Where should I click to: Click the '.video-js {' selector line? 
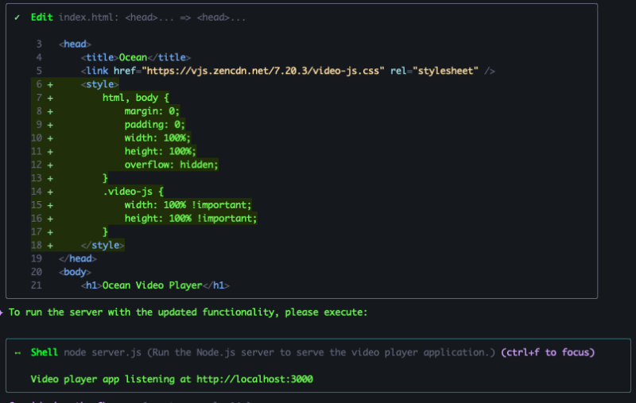(133, 192)
